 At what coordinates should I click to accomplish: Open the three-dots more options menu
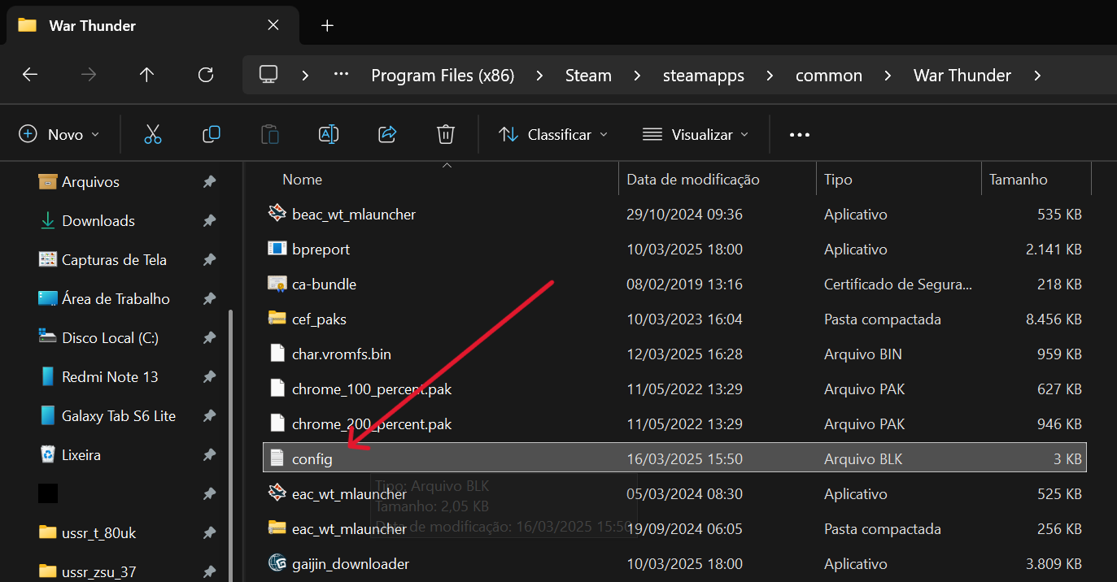point(800,134)
